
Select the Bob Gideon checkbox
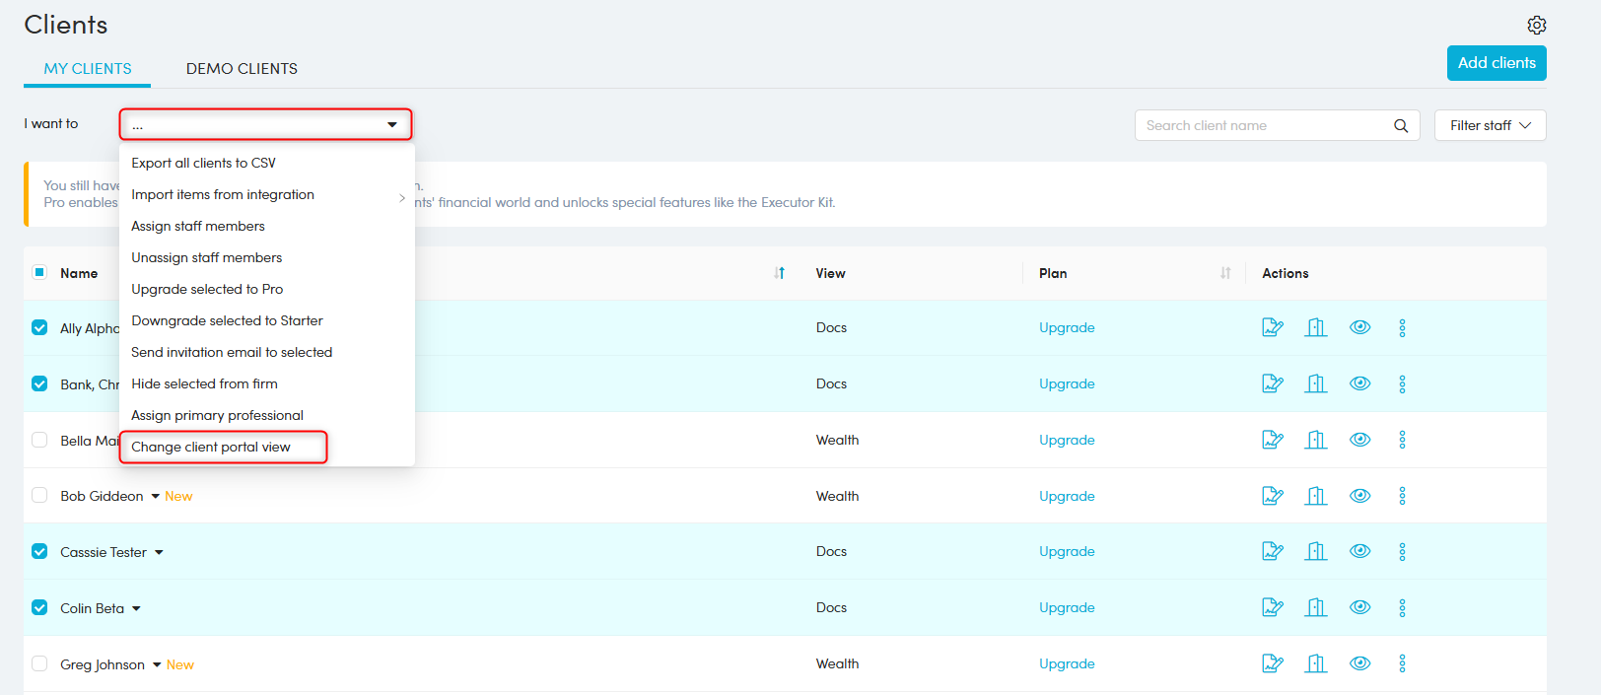(39, 496)
